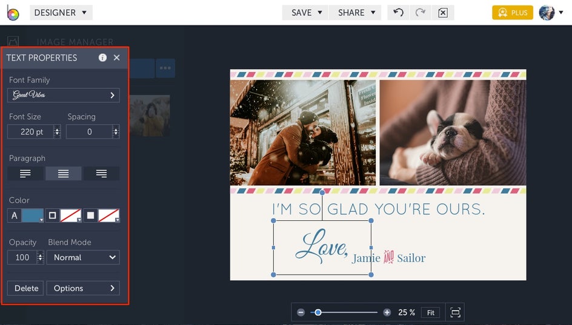Click the rotation handle above the text box
This screenshot has height=325, width=572.
pyautogui.click(x=322, y=192)
